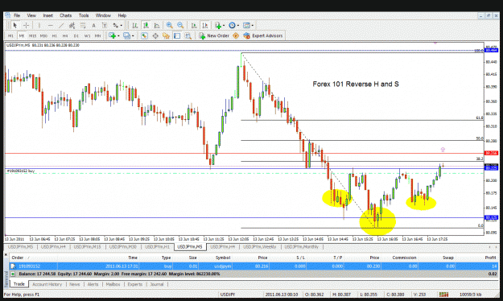Switch to the D1 timeframe
The height and width of the screenshot is (301, 503).
point(76,36)
